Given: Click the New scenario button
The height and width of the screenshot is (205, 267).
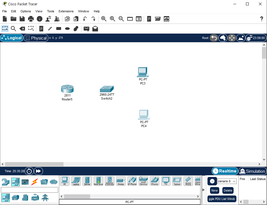Looking at the screenshot, I should click(x=214, y=190).
